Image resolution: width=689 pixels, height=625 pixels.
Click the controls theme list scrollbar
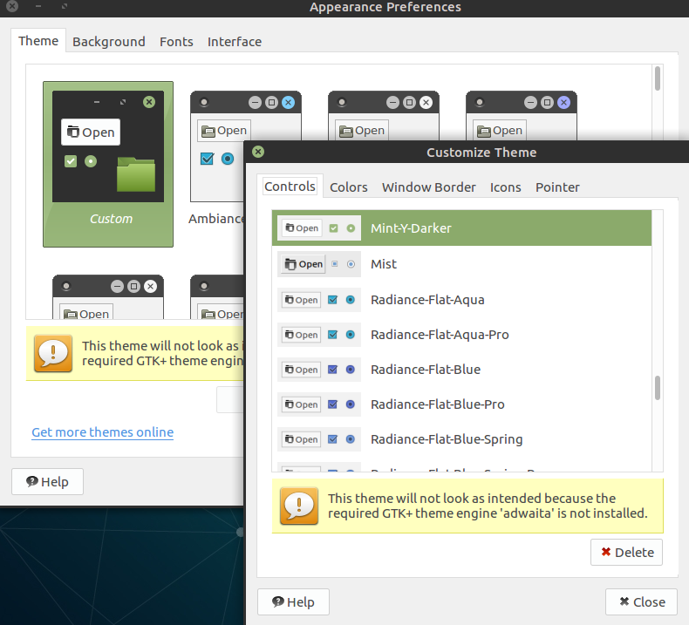tap(658, 387)
